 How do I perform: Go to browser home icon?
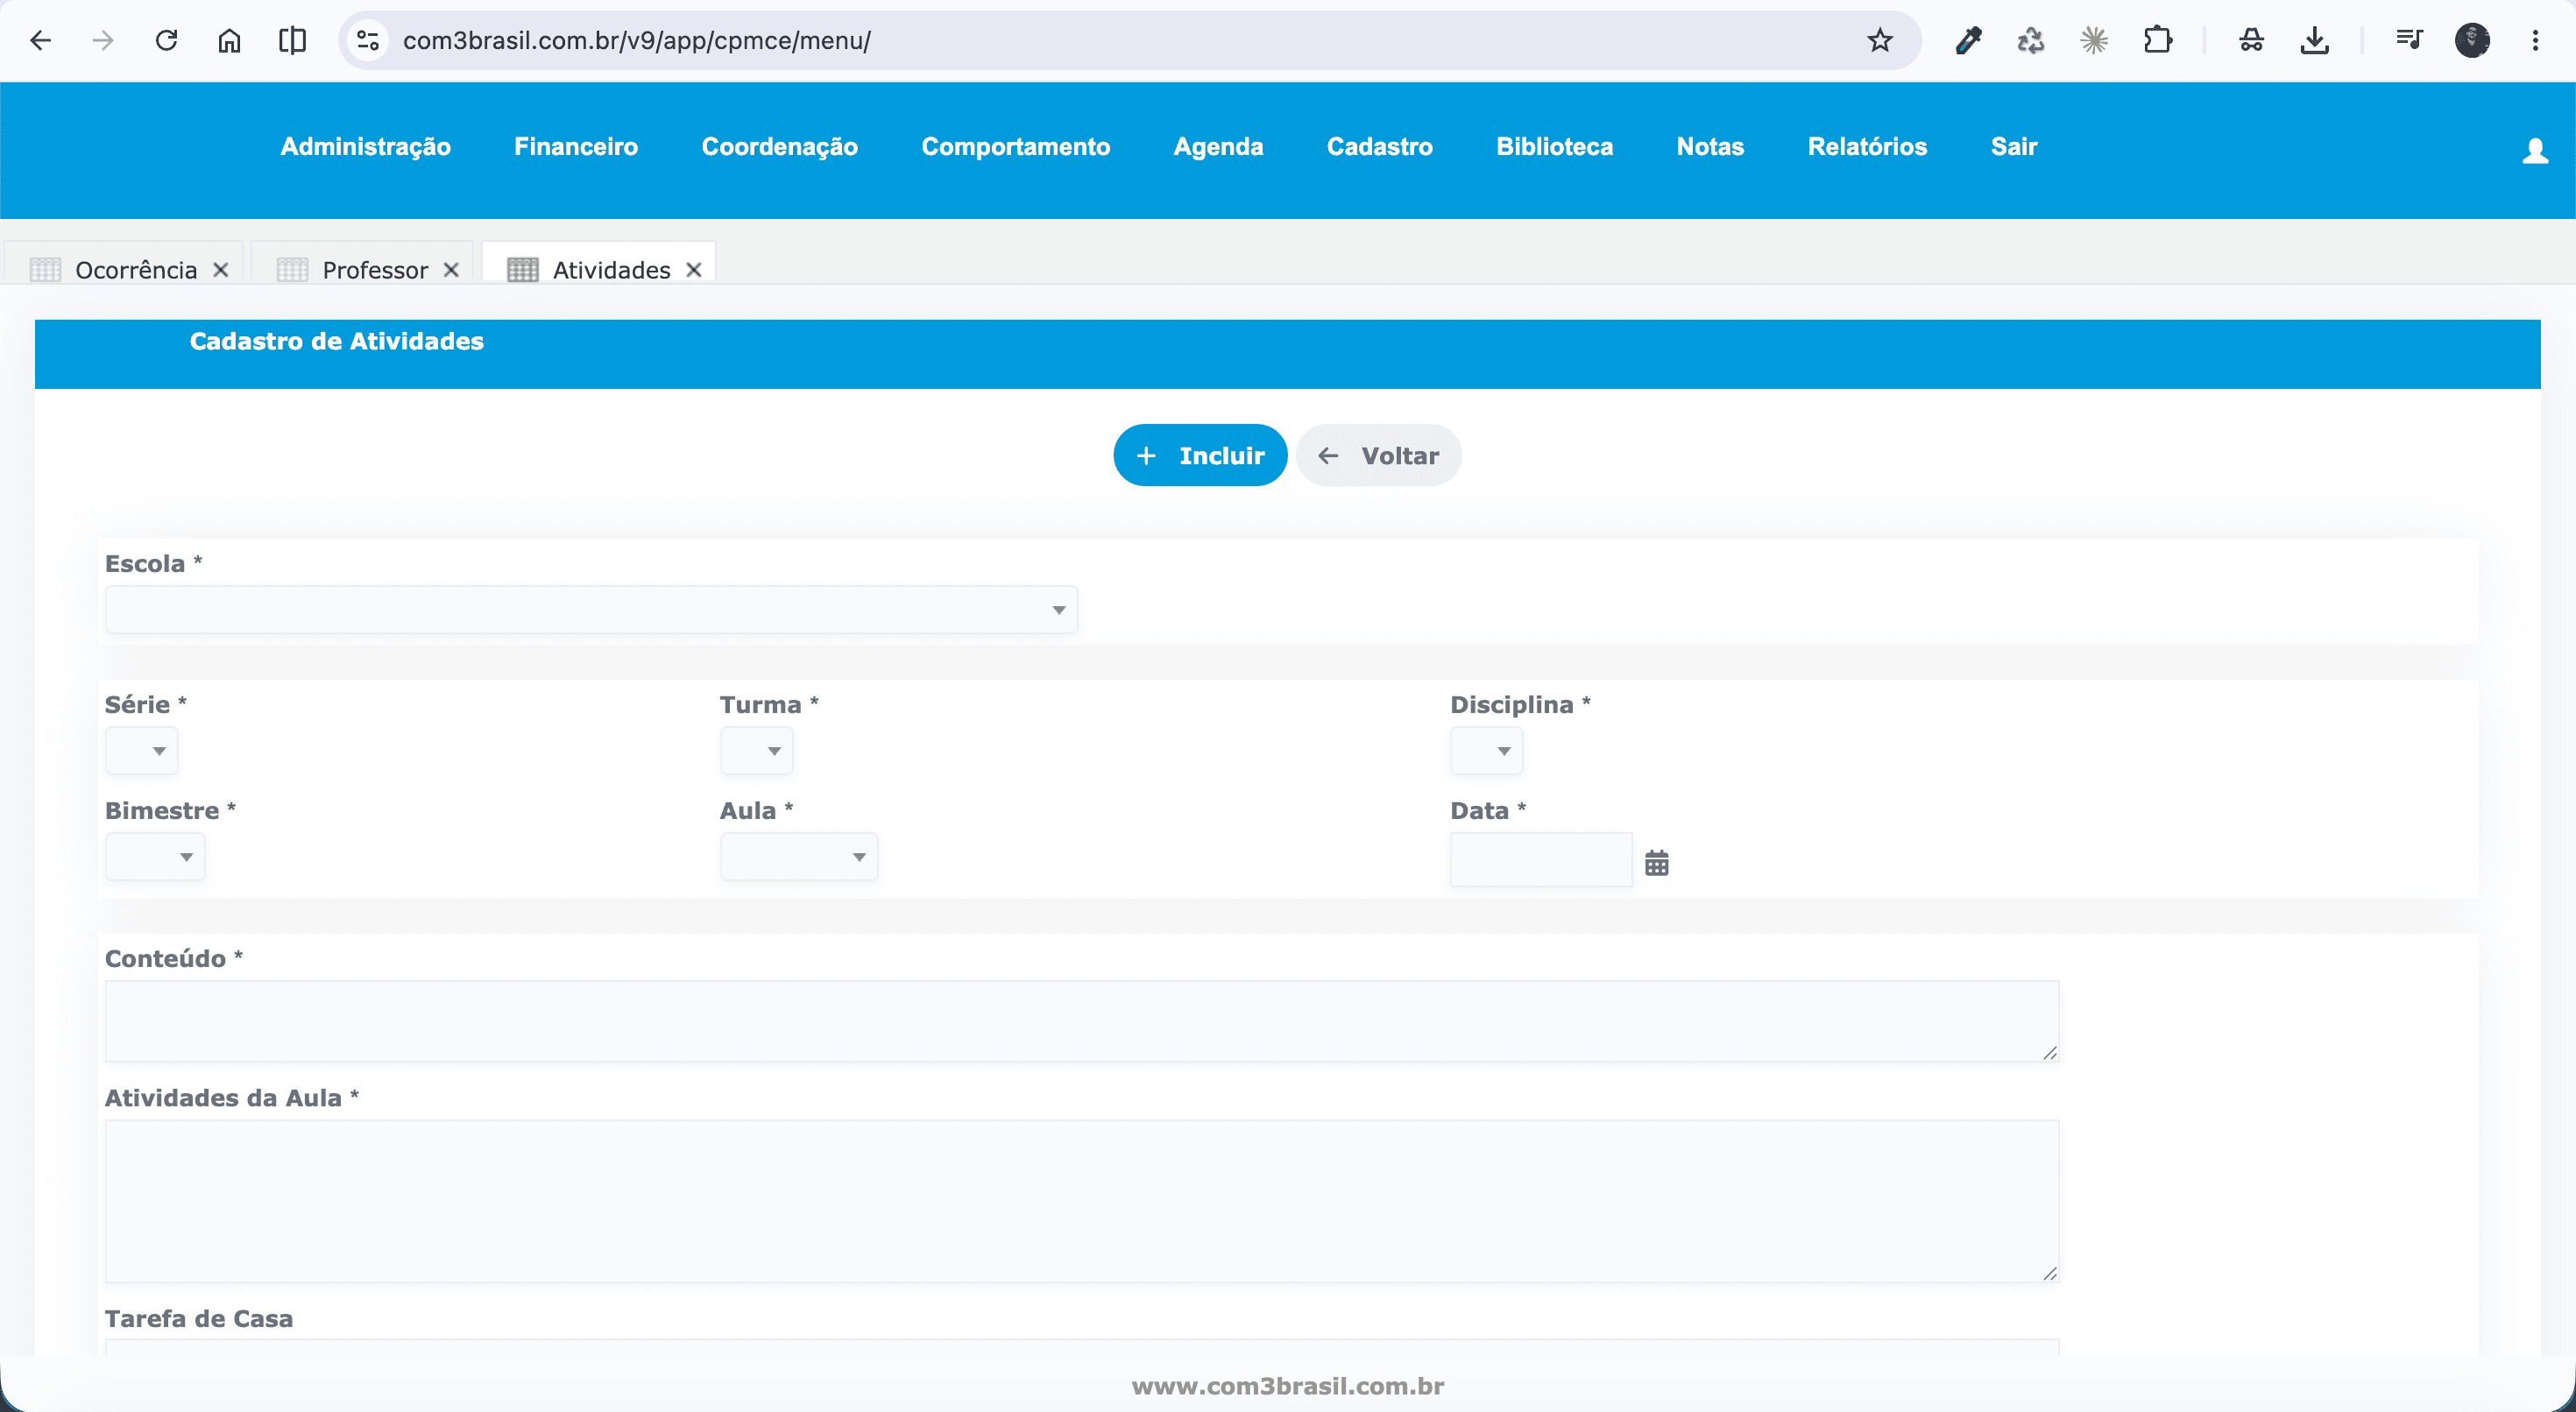pos(229,41)
